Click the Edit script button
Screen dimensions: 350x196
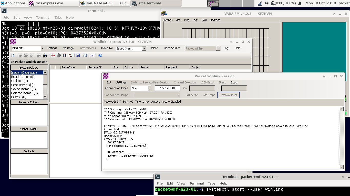[x=192, y=95]
